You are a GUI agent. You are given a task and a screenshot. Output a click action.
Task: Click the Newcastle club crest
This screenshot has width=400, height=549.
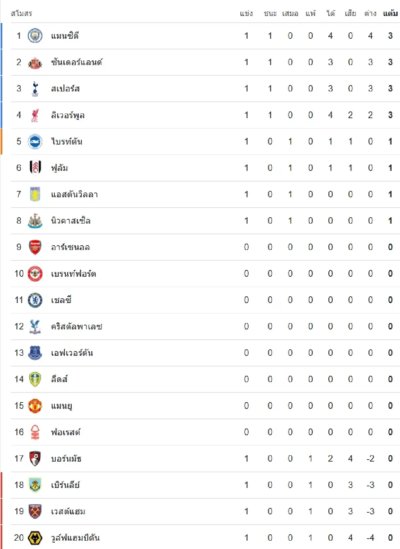point(35,221)
